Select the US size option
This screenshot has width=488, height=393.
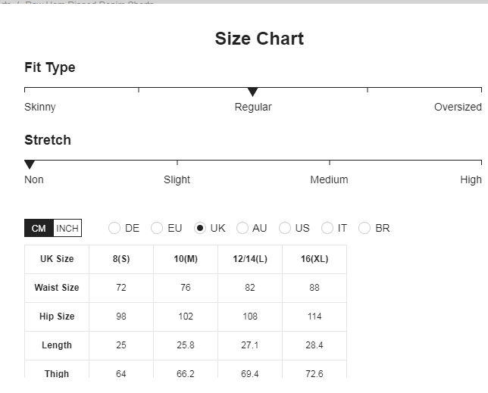click(x=285, y=228)
